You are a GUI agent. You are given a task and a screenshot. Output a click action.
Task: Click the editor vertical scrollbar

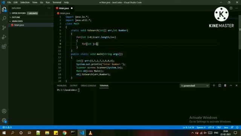tap(240, 32)
